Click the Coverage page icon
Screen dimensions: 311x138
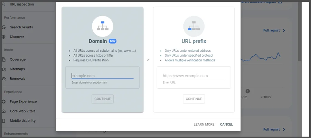[4, 59]
